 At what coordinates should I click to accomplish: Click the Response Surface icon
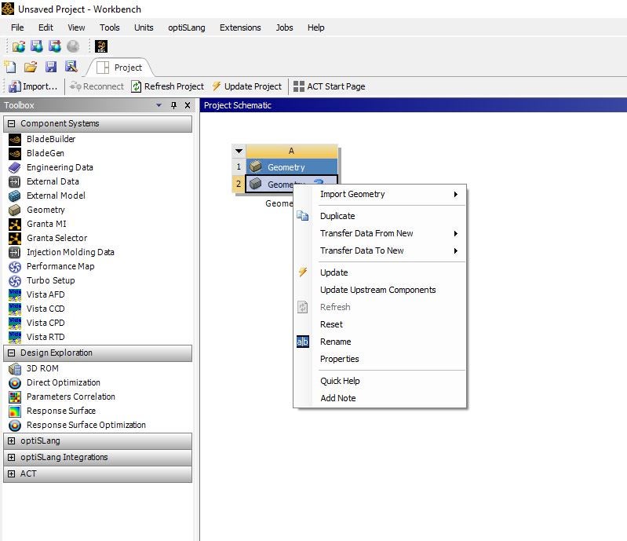click(15, 411)
